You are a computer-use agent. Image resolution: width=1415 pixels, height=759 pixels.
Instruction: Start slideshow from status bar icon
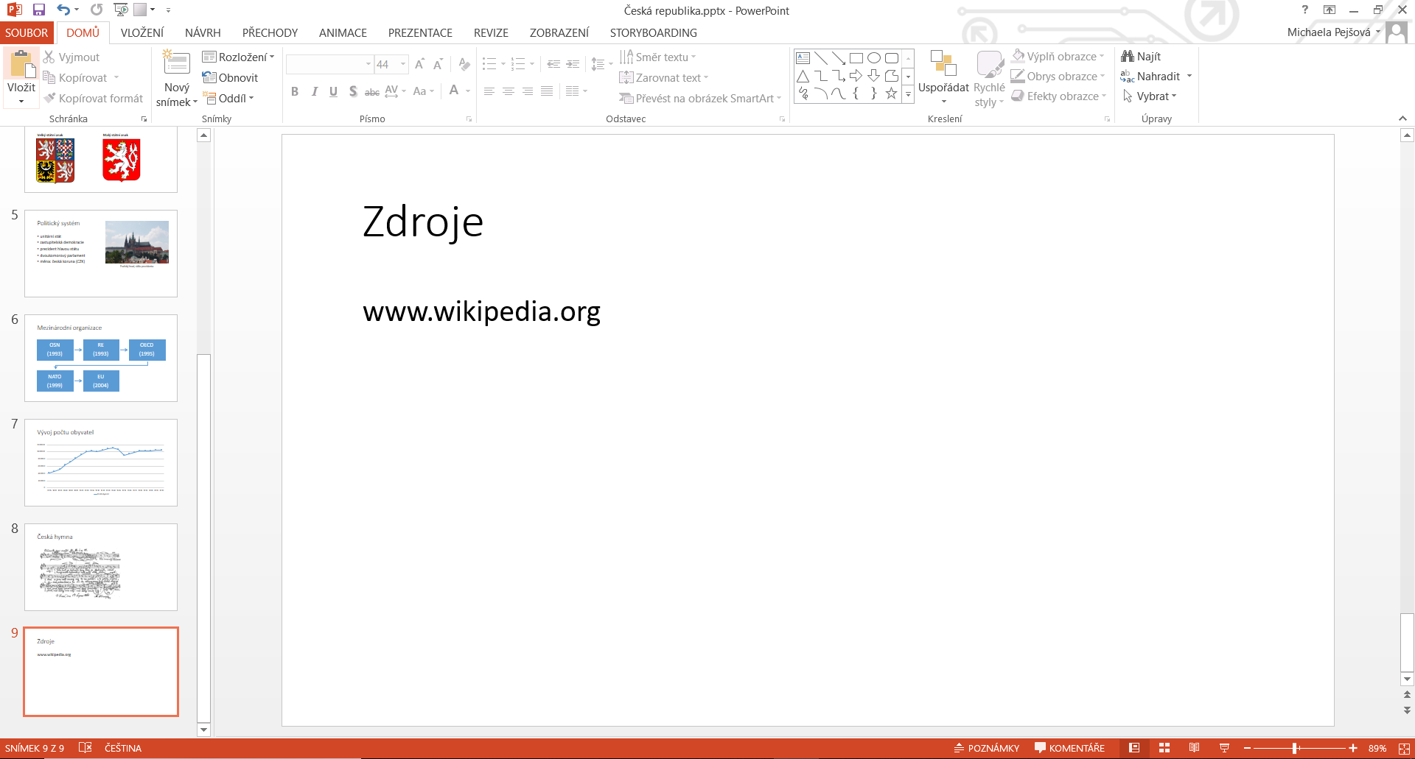tap(1224, 748)
